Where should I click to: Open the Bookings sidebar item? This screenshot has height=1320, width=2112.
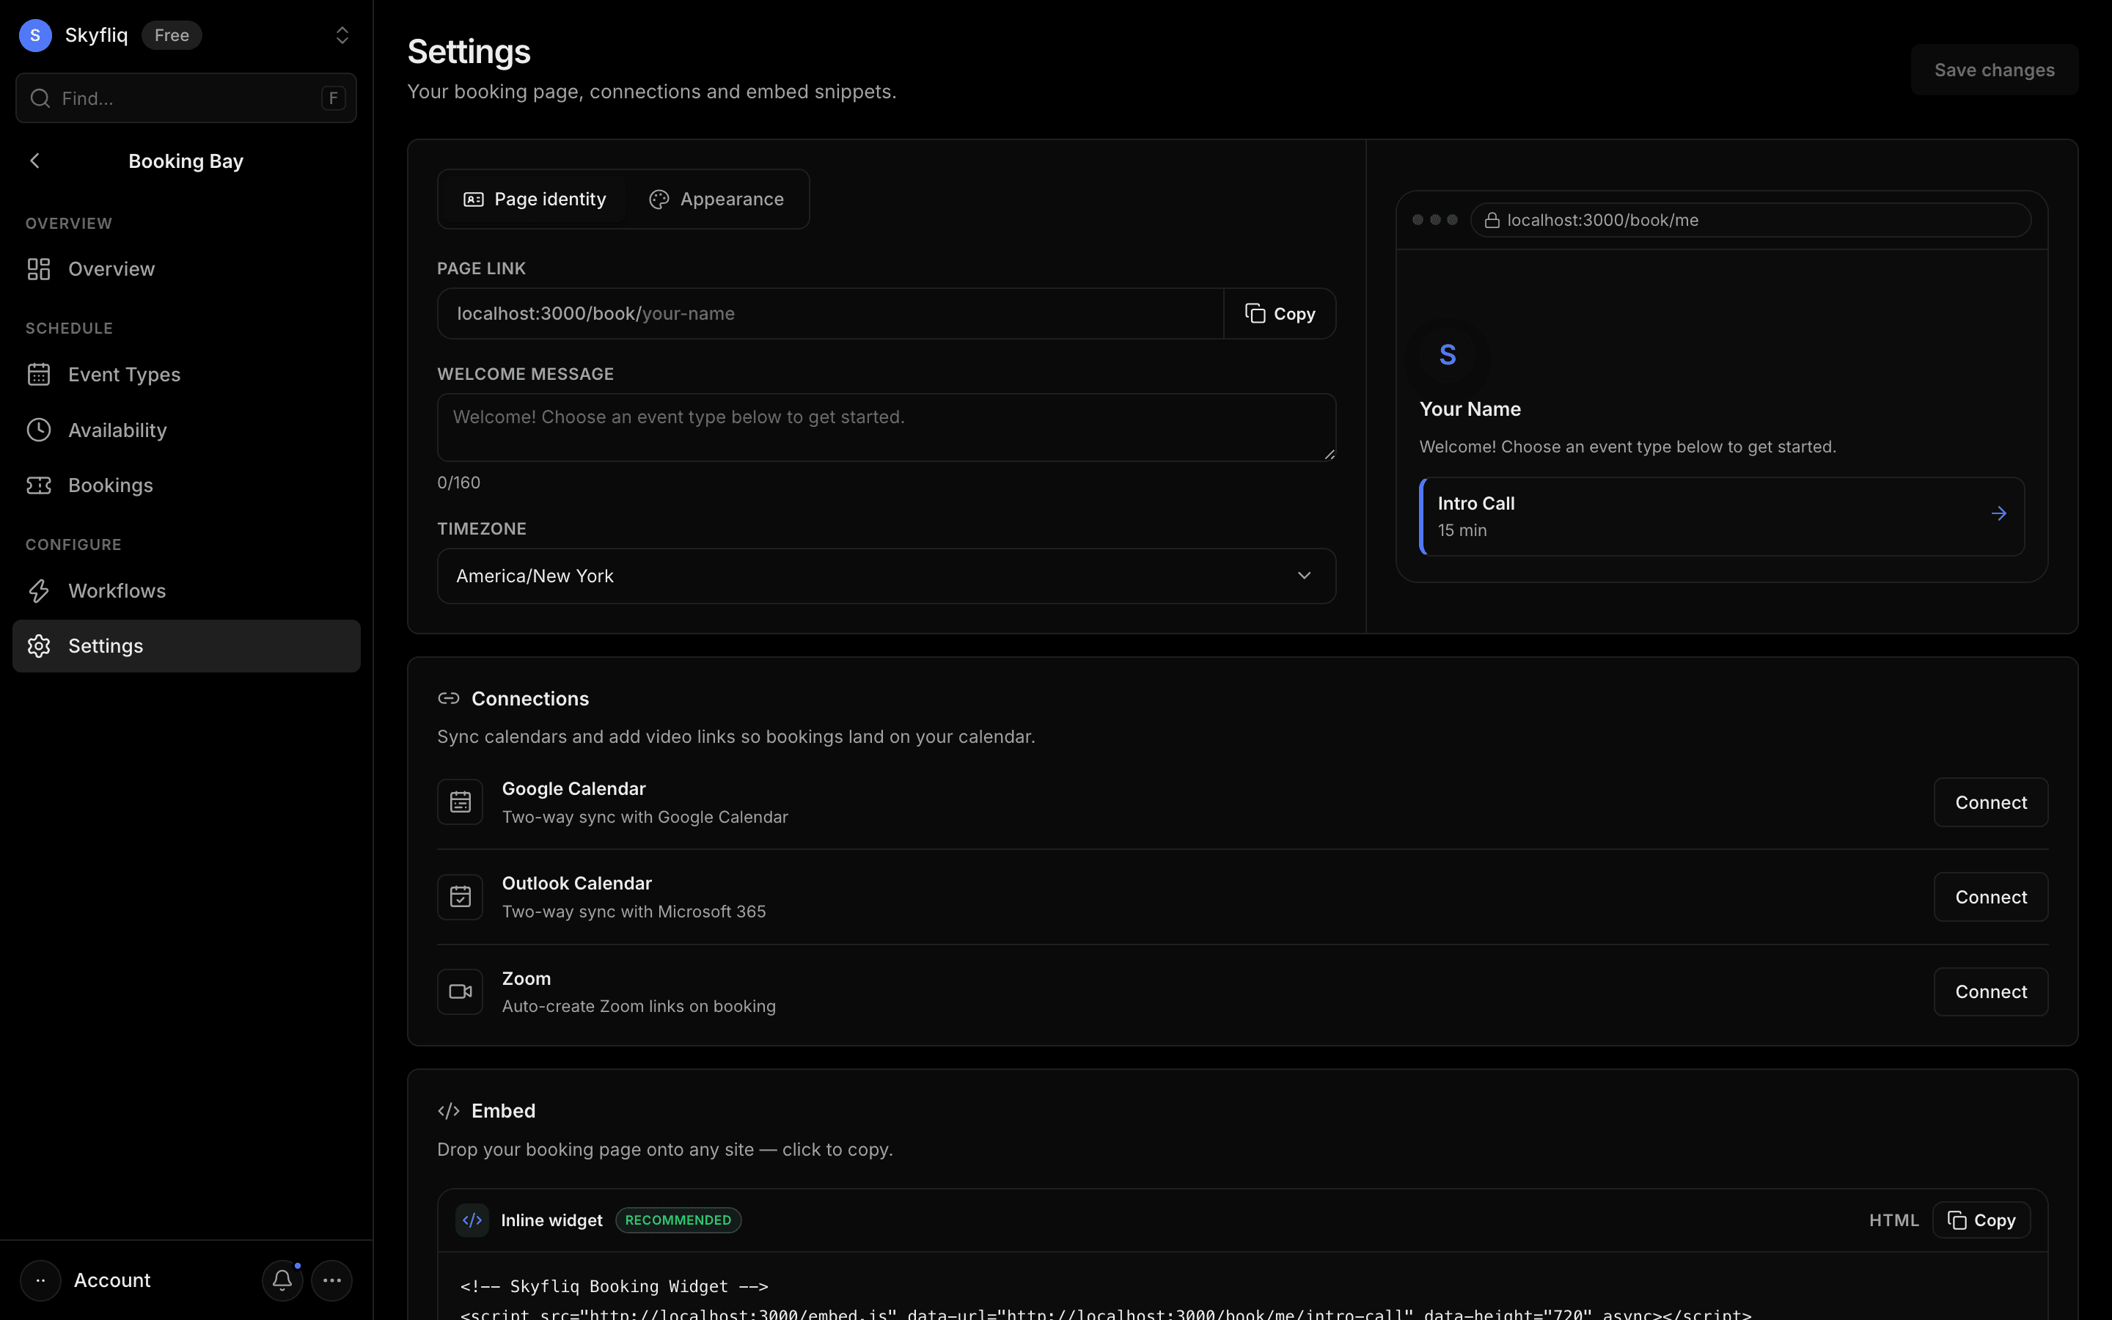186,485
